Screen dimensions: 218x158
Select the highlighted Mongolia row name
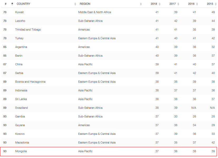21,151
